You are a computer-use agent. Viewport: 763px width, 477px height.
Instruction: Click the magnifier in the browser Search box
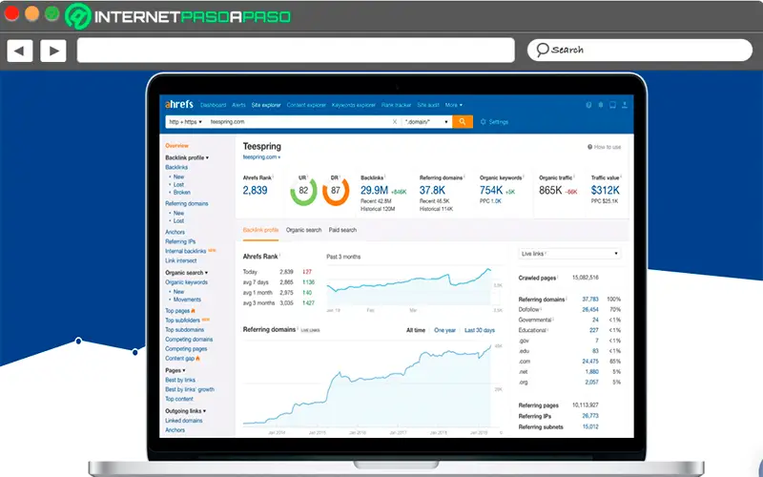tap(542, 50)
